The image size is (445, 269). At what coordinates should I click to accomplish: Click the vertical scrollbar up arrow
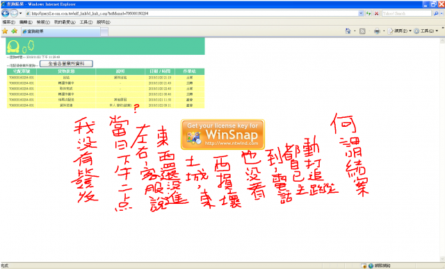[x=442, y=41]
